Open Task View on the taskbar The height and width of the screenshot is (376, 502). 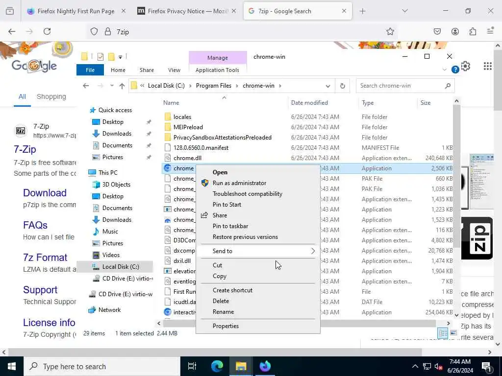[192, 366]
